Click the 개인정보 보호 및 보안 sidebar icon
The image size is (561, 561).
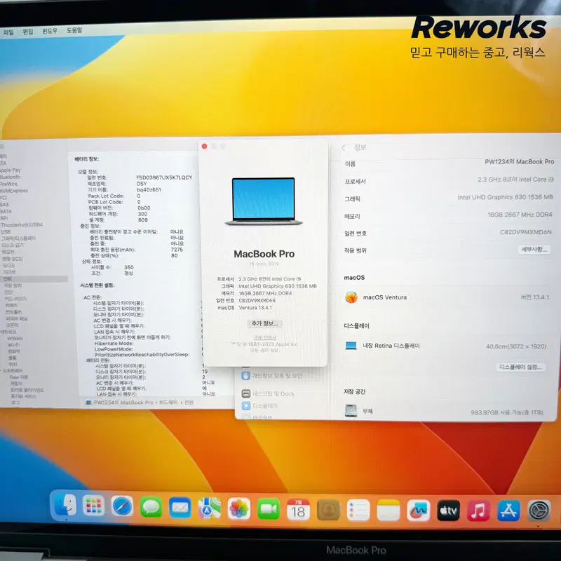[x=246, y=376]
